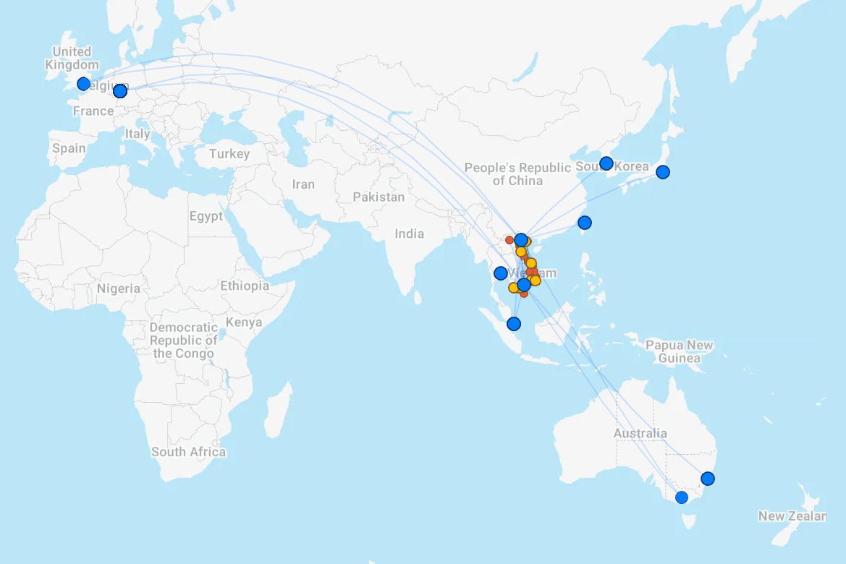Select the blue marker near Belgium
846x564 pixels.
pos(120,91)
